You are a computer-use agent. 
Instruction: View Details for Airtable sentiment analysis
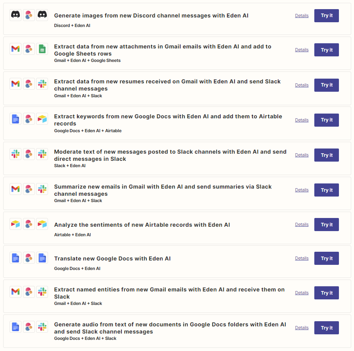[302, 224]
